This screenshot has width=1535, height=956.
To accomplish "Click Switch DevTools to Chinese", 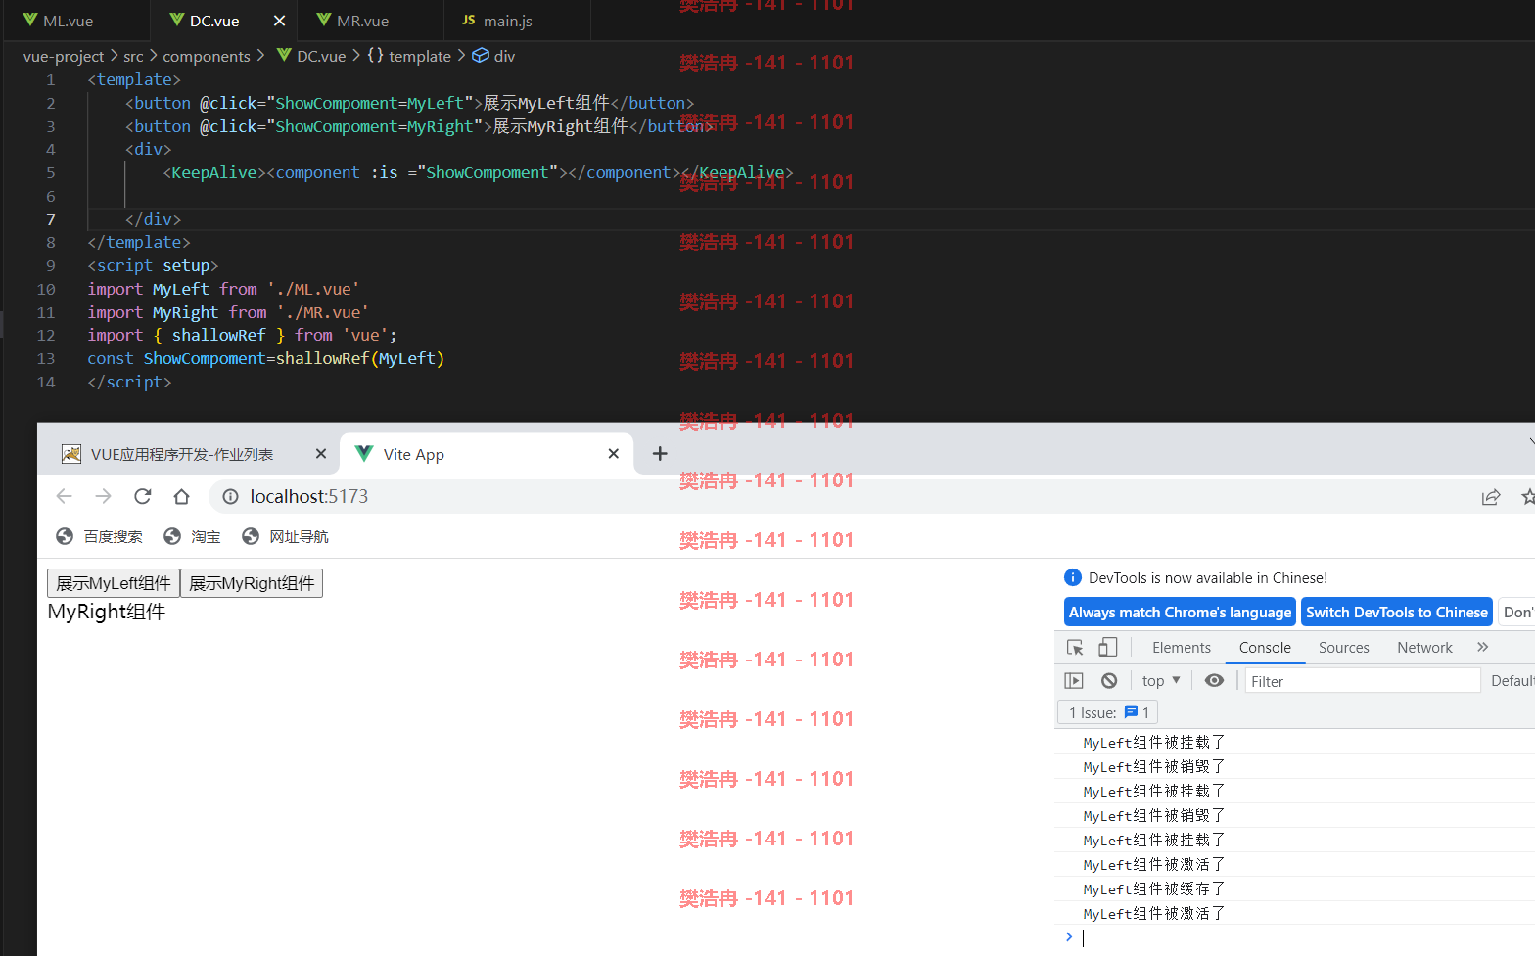I will click(1397, 613).
